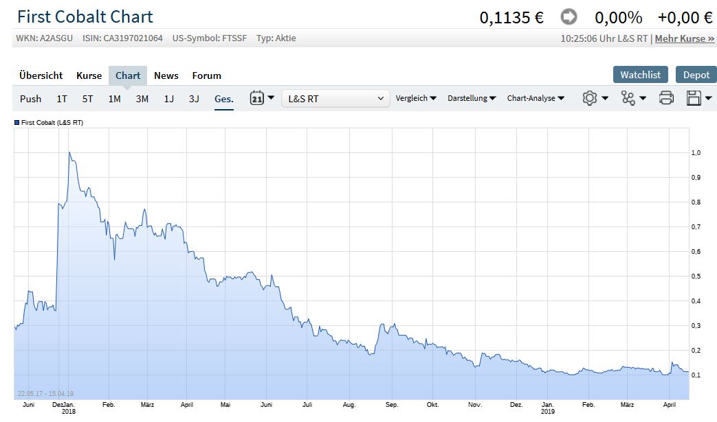The width and height of the screenshot is (717, 422).
Task: Click the current price 0,1135 €
Action: [511, 18]
